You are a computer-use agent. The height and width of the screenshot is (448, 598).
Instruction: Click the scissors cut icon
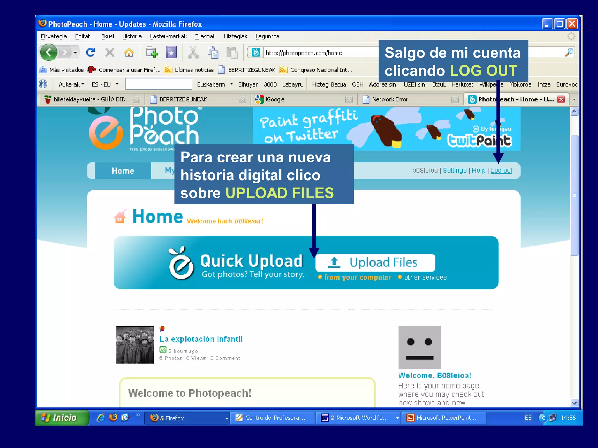coord(193,52)
